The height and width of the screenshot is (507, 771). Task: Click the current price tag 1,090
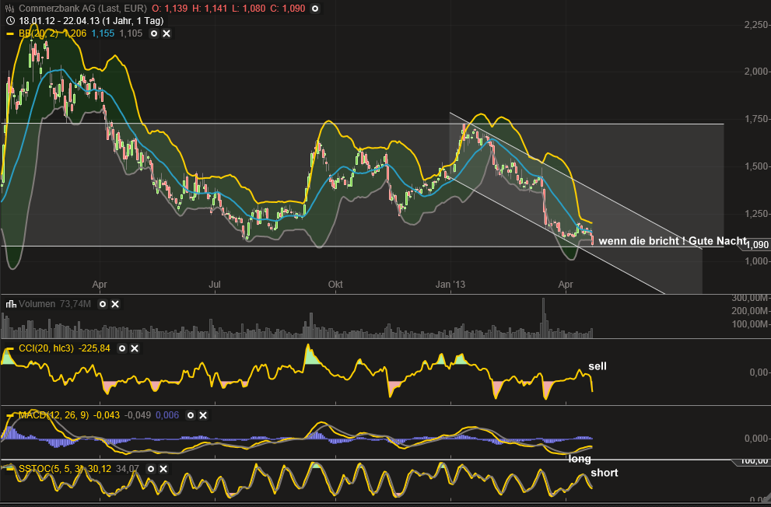click(755, 244)
